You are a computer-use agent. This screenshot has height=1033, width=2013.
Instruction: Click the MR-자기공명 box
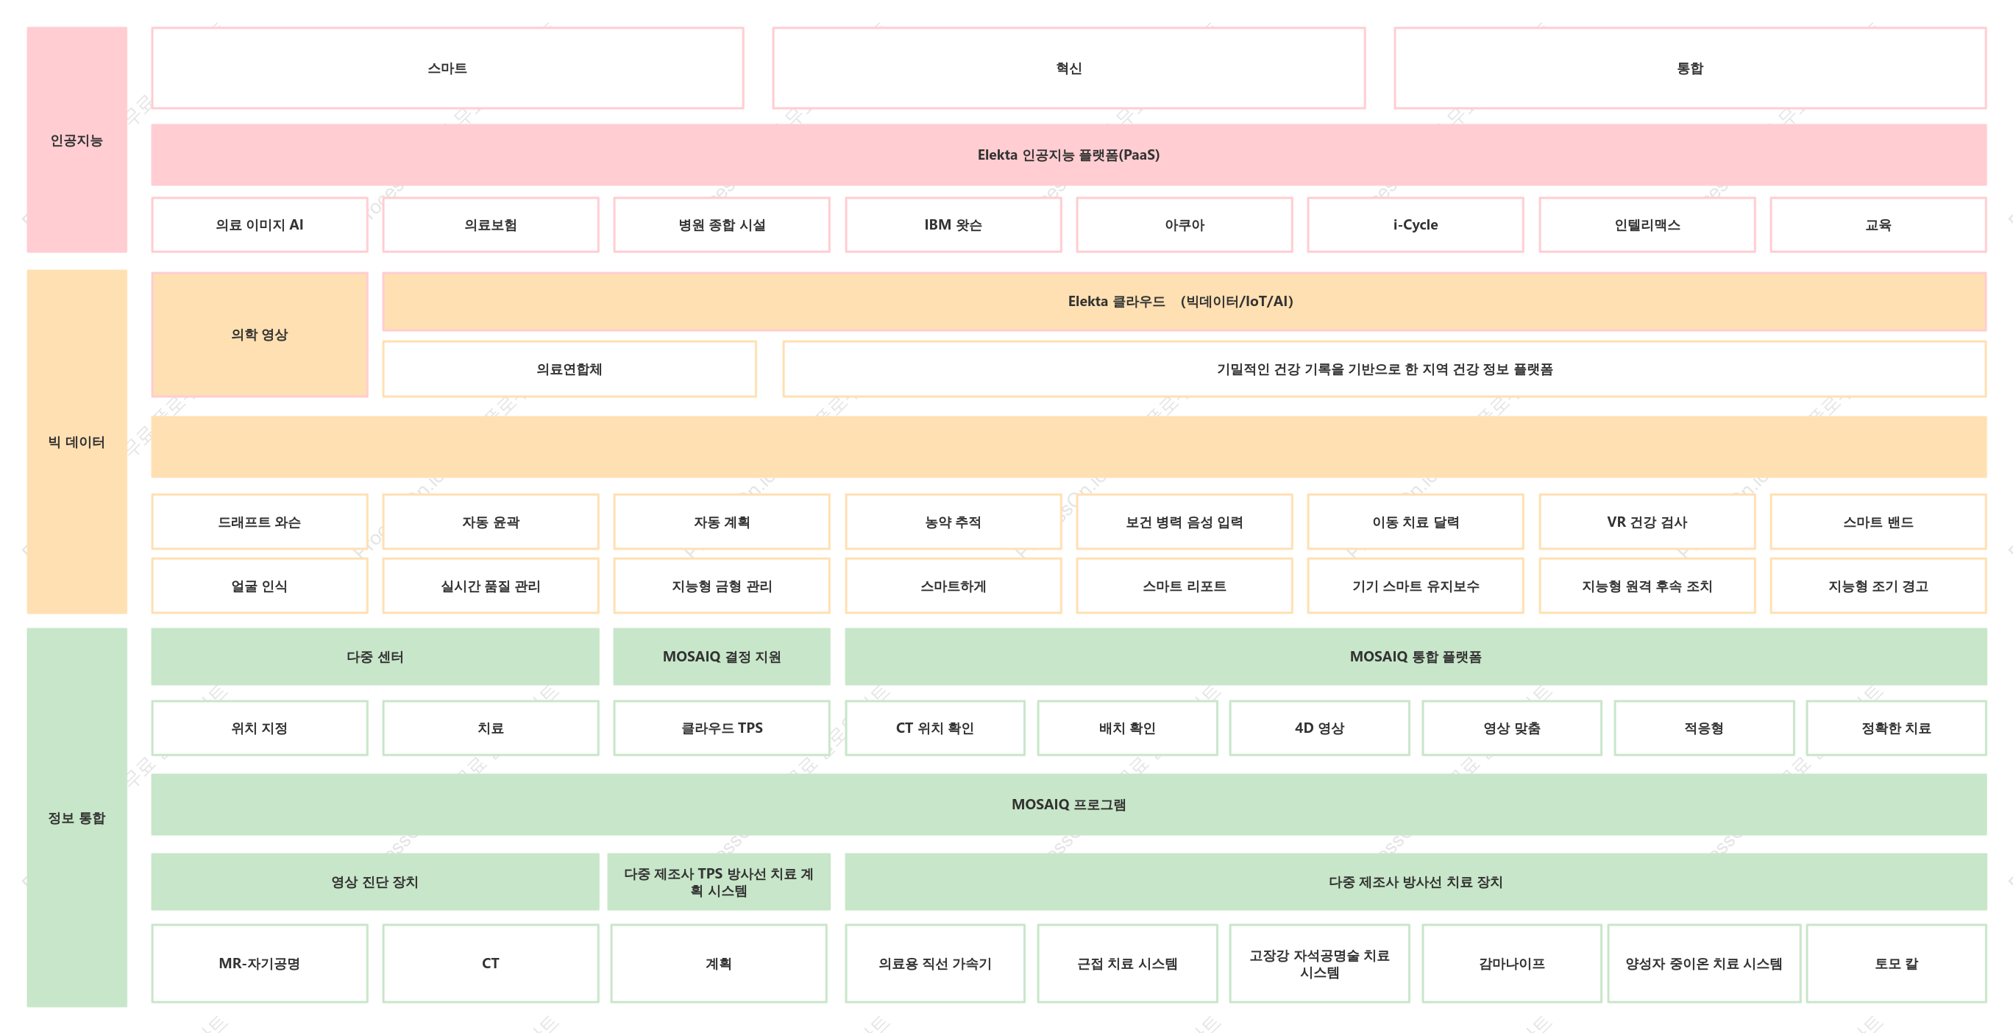pyautogui.click(x=260, y=963)
